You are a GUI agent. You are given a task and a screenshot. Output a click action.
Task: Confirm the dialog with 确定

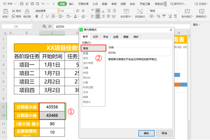[146, 133]
